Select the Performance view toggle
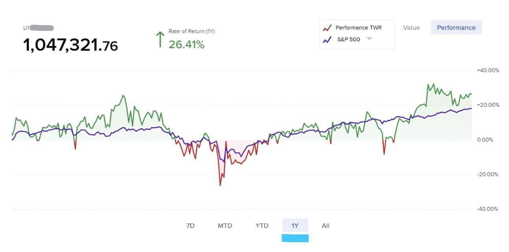The height and width of the screenshot is (252, 509). tap(456, 27)
